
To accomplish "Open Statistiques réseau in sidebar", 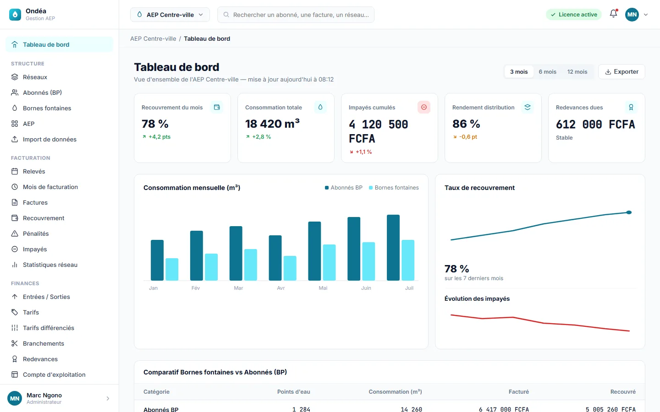I will 59,265.
